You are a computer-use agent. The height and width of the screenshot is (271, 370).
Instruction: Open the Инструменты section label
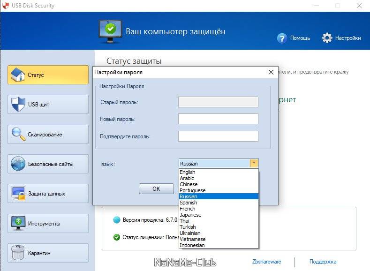click(x=44, y=224)
